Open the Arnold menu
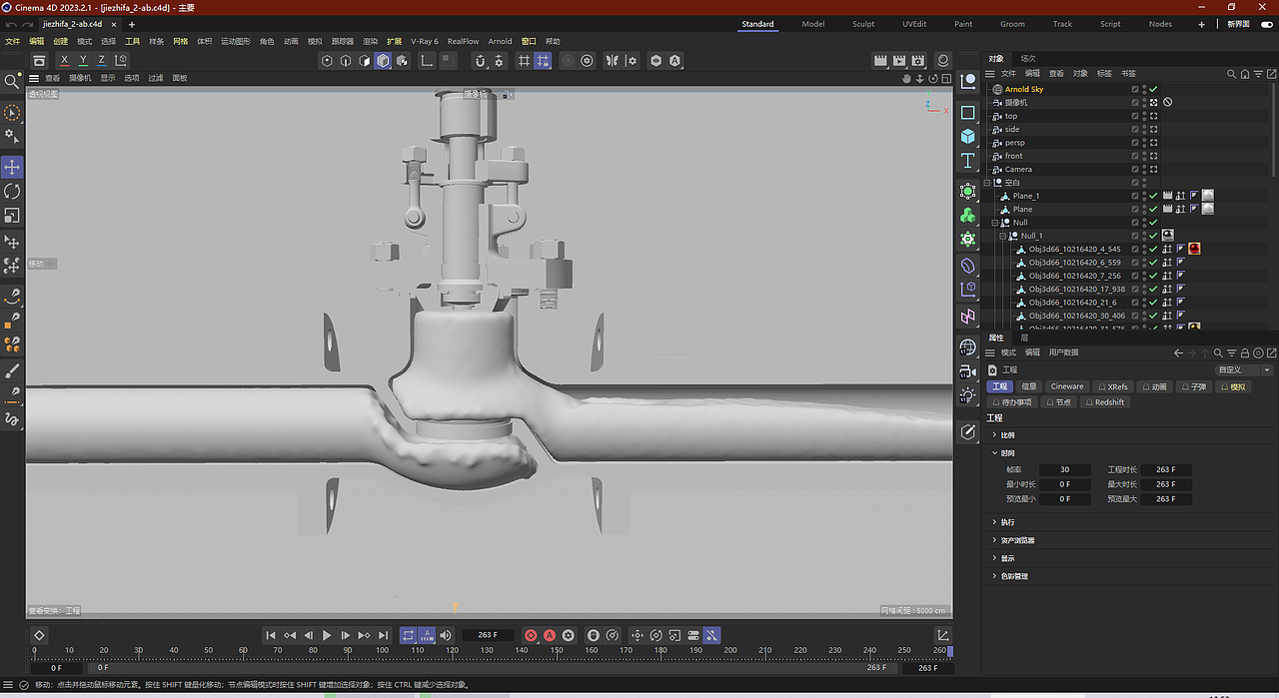Image resolution: width=1279 pixels, height=698 pixels. 500,42
